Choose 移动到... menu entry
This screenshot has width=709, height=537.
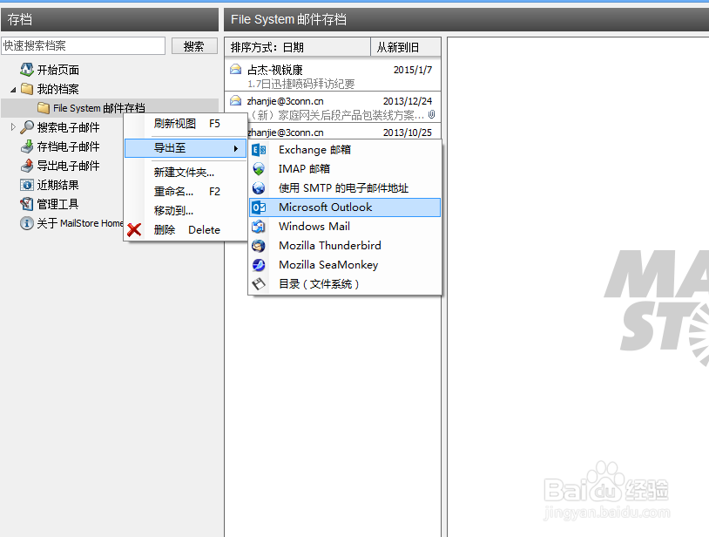coord(186,211)
